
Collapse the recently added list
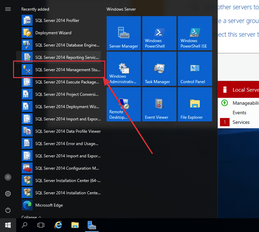[31, 217]
